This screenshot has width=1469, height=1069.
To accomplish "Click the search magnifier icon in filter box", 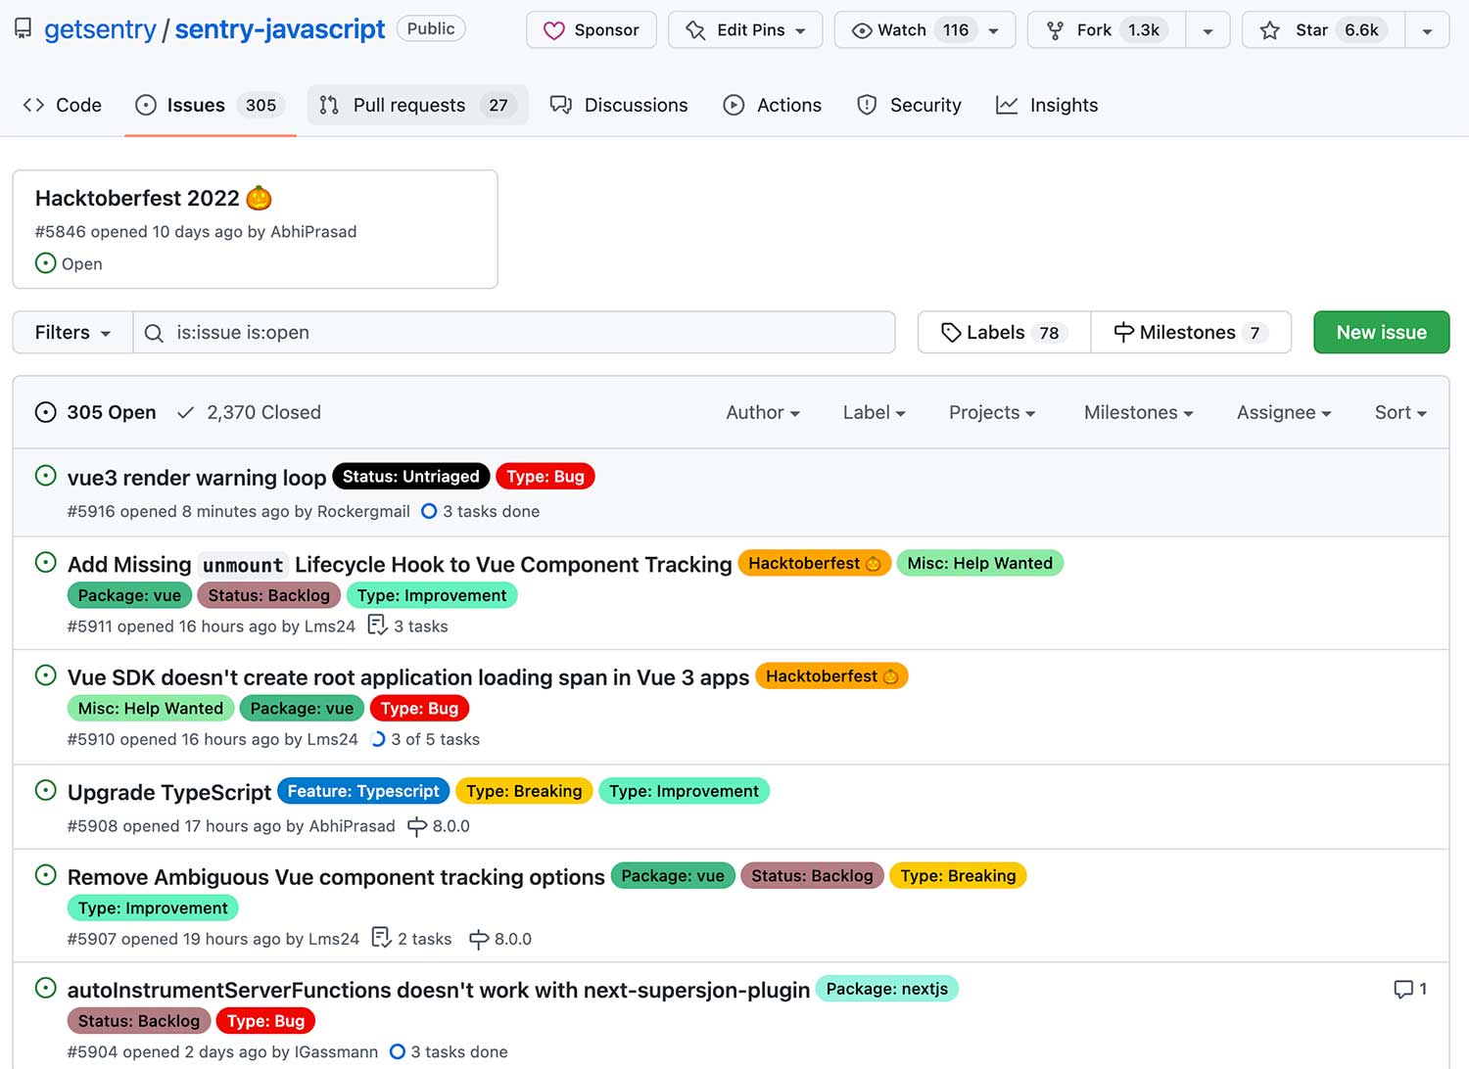I will 154,333.
